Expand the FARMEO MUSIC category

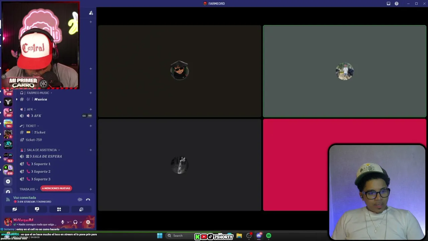[x=36, y=93]
